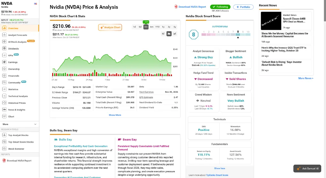
Task: Click the Sold Shares insider transactions value
Action: (x=236, y=79)
